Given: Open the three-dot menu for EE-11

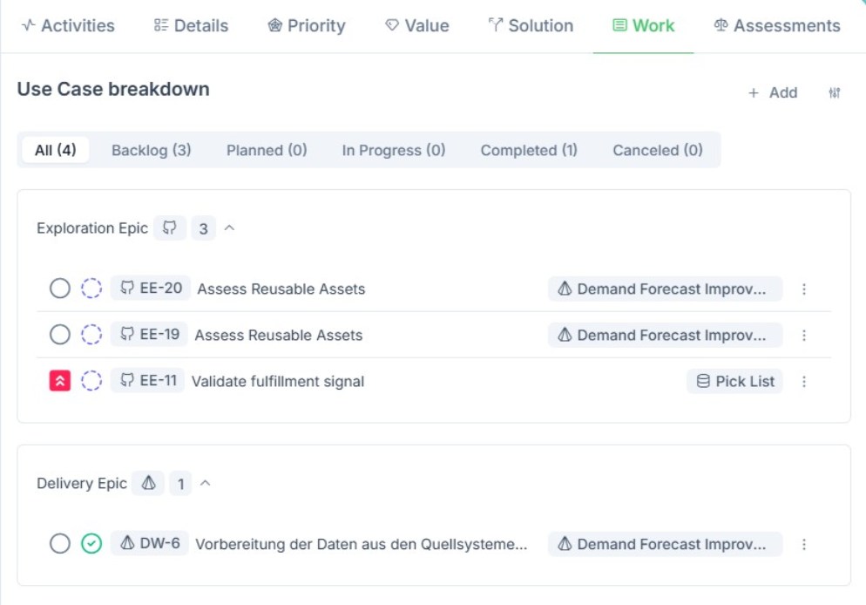Looking at the screenshot, I should click(803, 381).
